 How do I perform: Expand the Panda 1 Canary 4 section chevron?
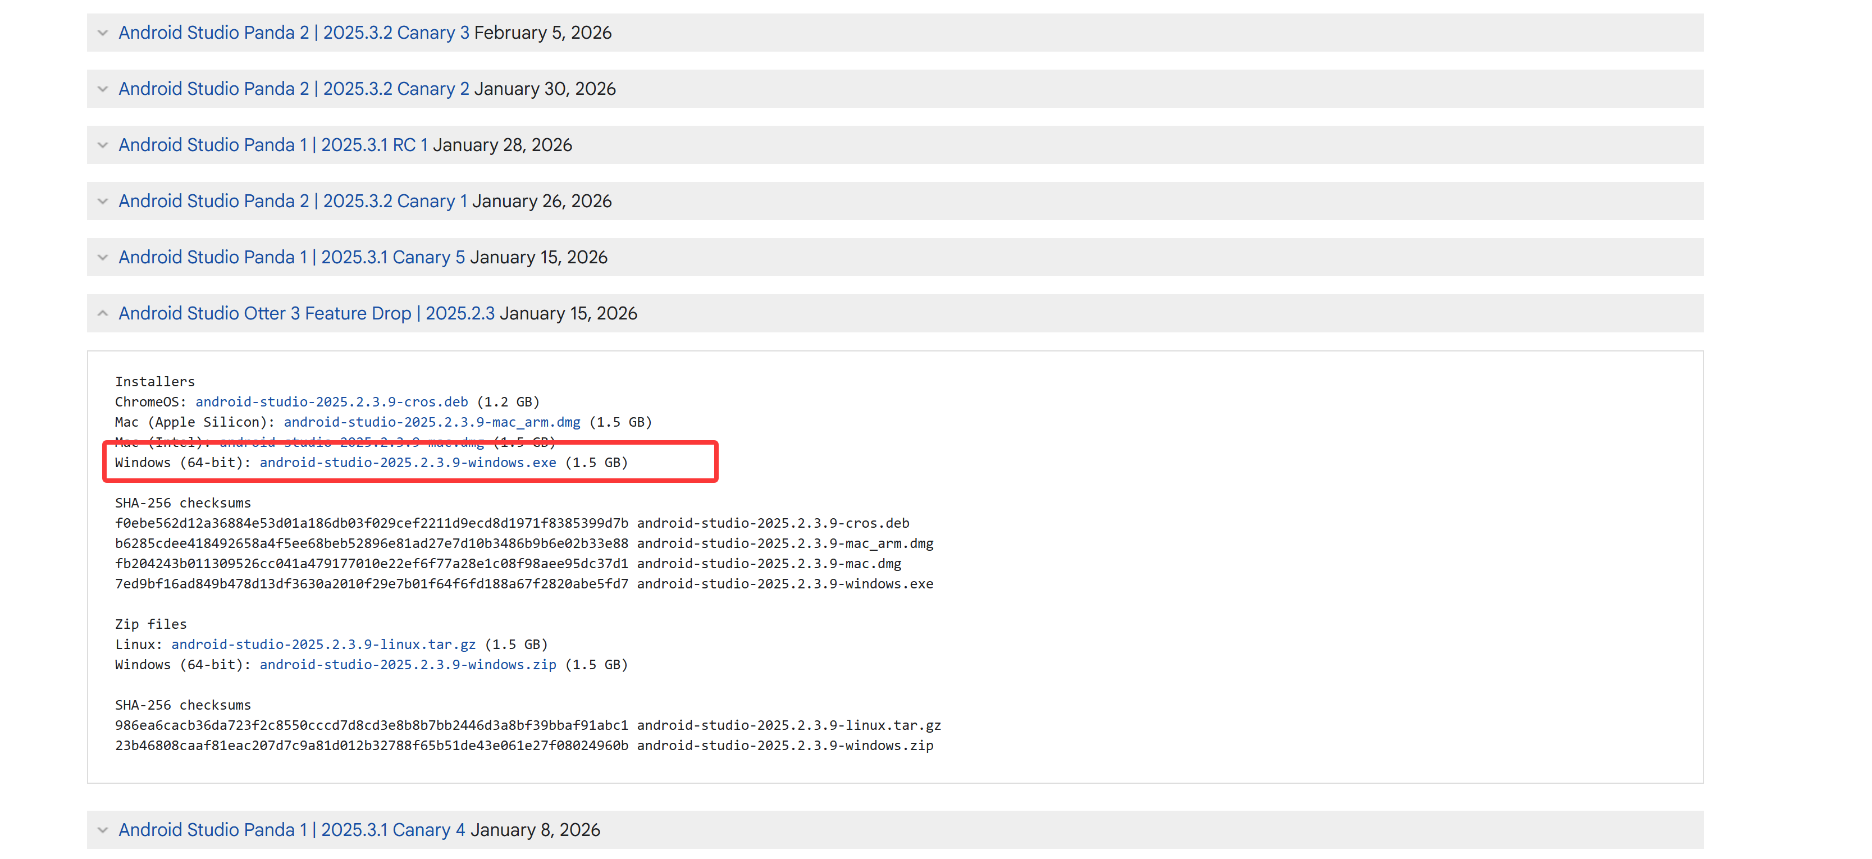click(102, 830)
